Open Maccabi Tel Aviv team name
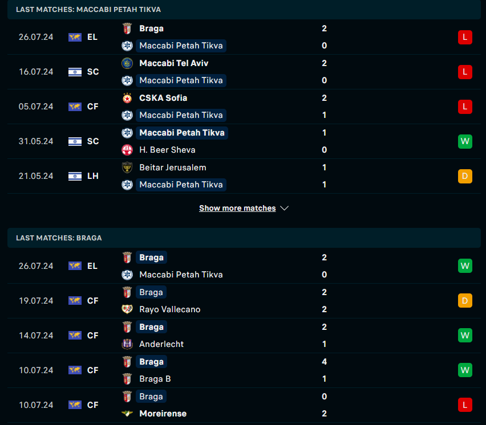 click(x=173, y=63)
